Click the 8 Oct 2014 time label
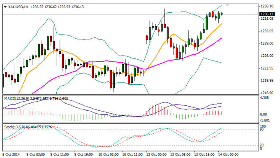This screenshot has height=158, width=280. [11, 154]
